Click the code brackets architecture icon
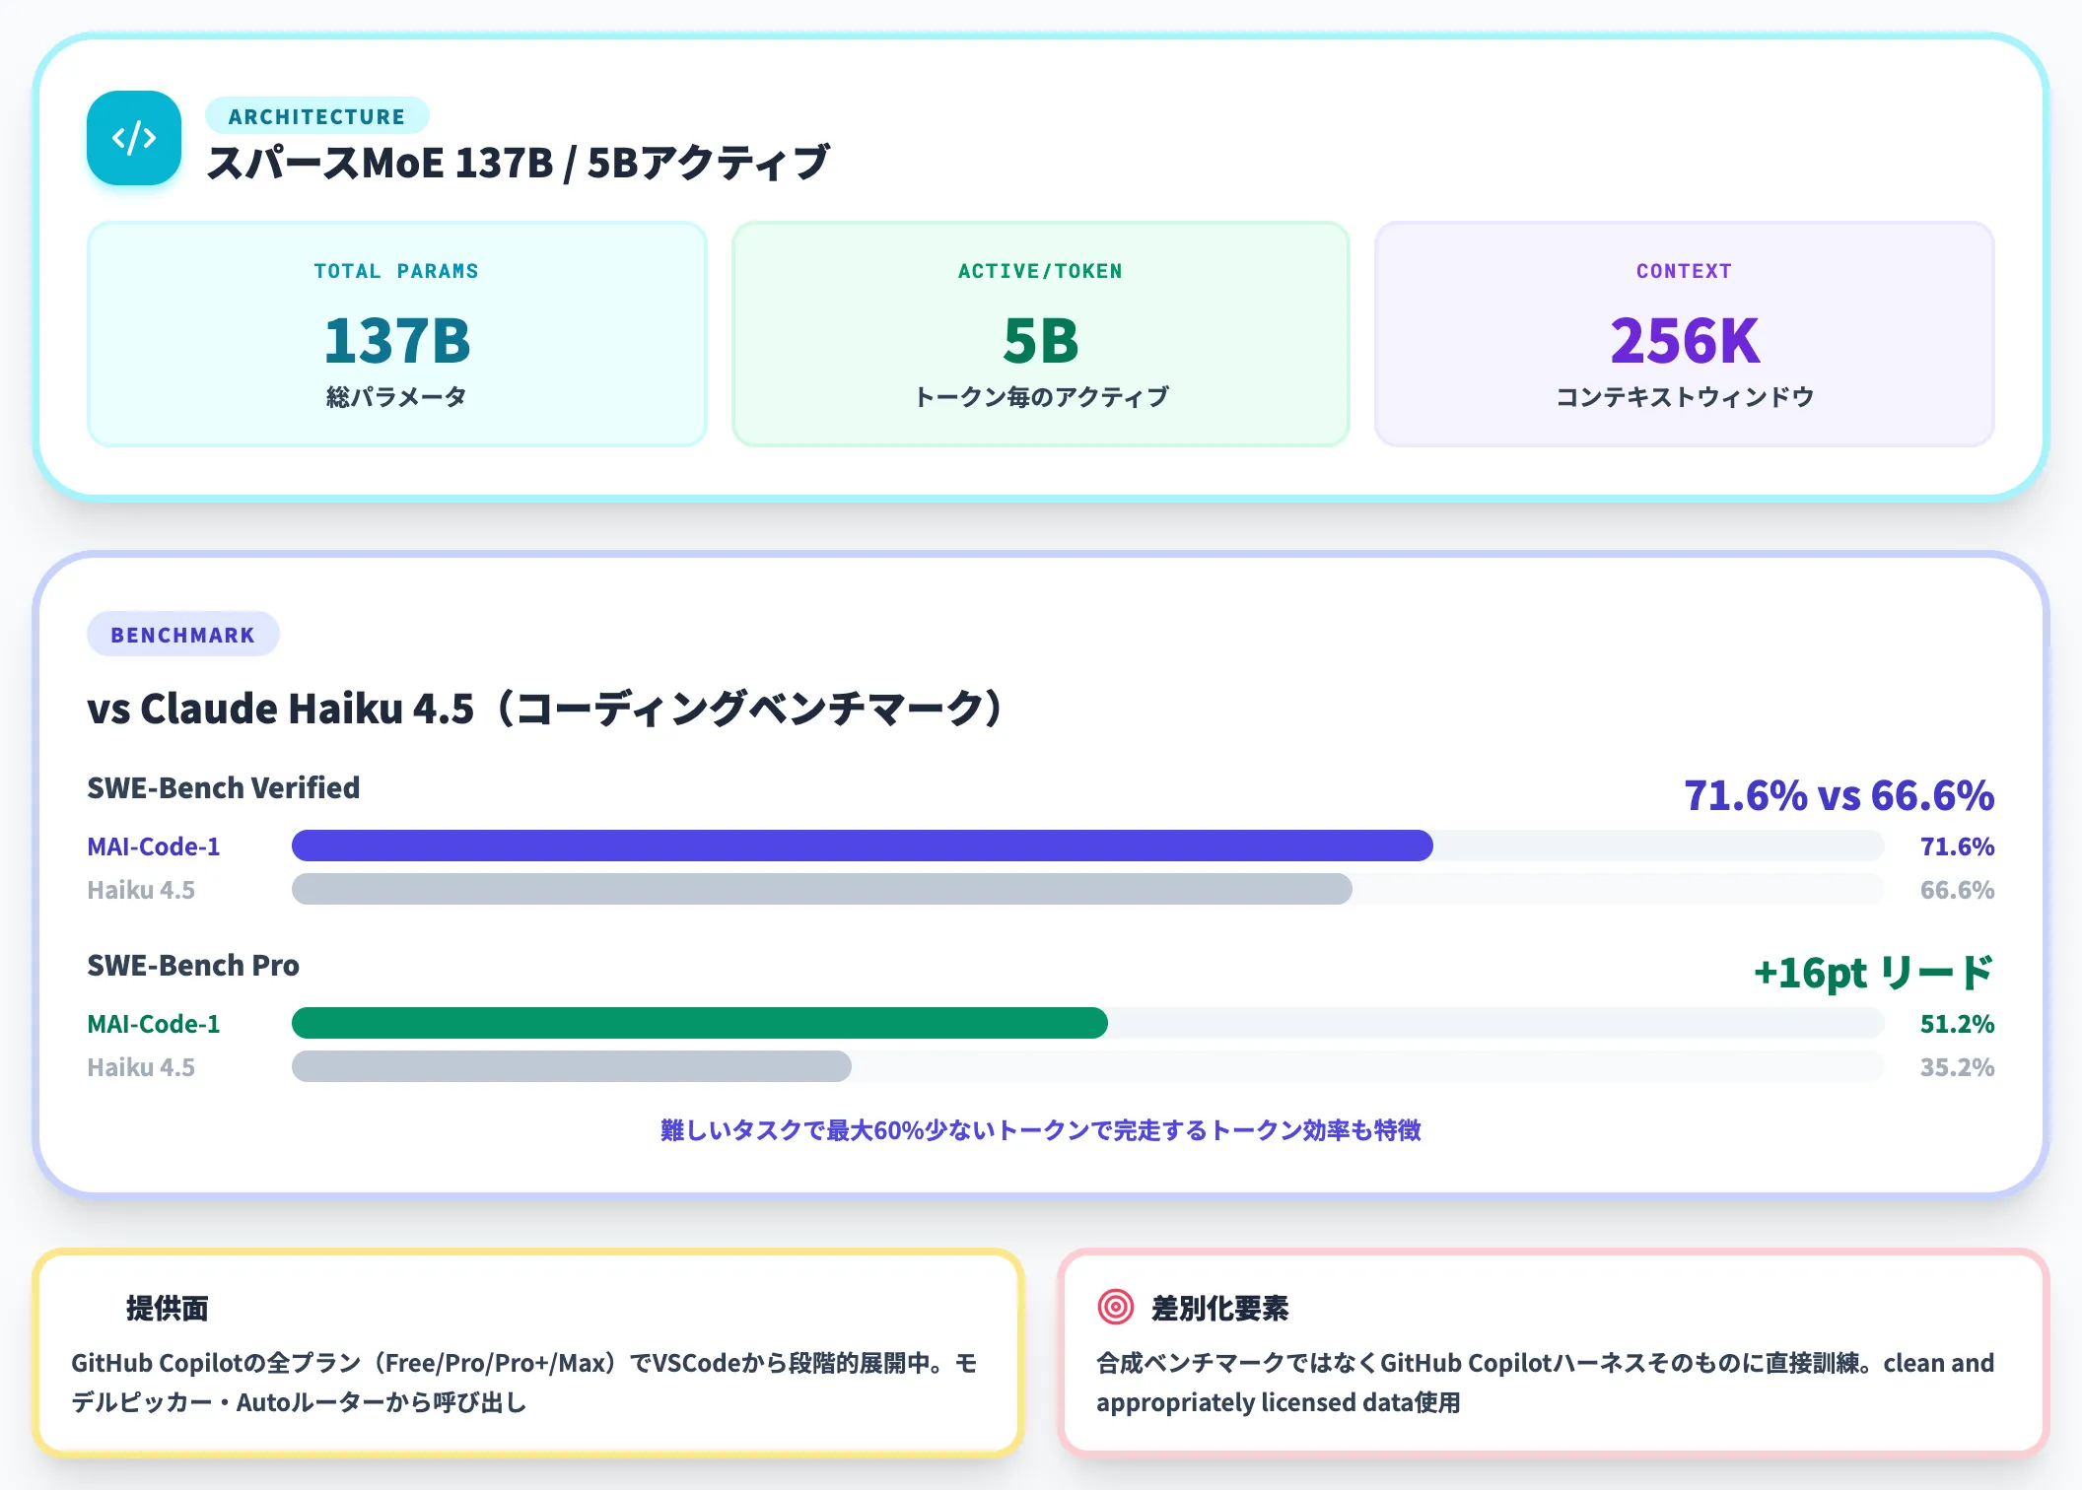This screenshot has width=2082, height=1490. (134, 138)
